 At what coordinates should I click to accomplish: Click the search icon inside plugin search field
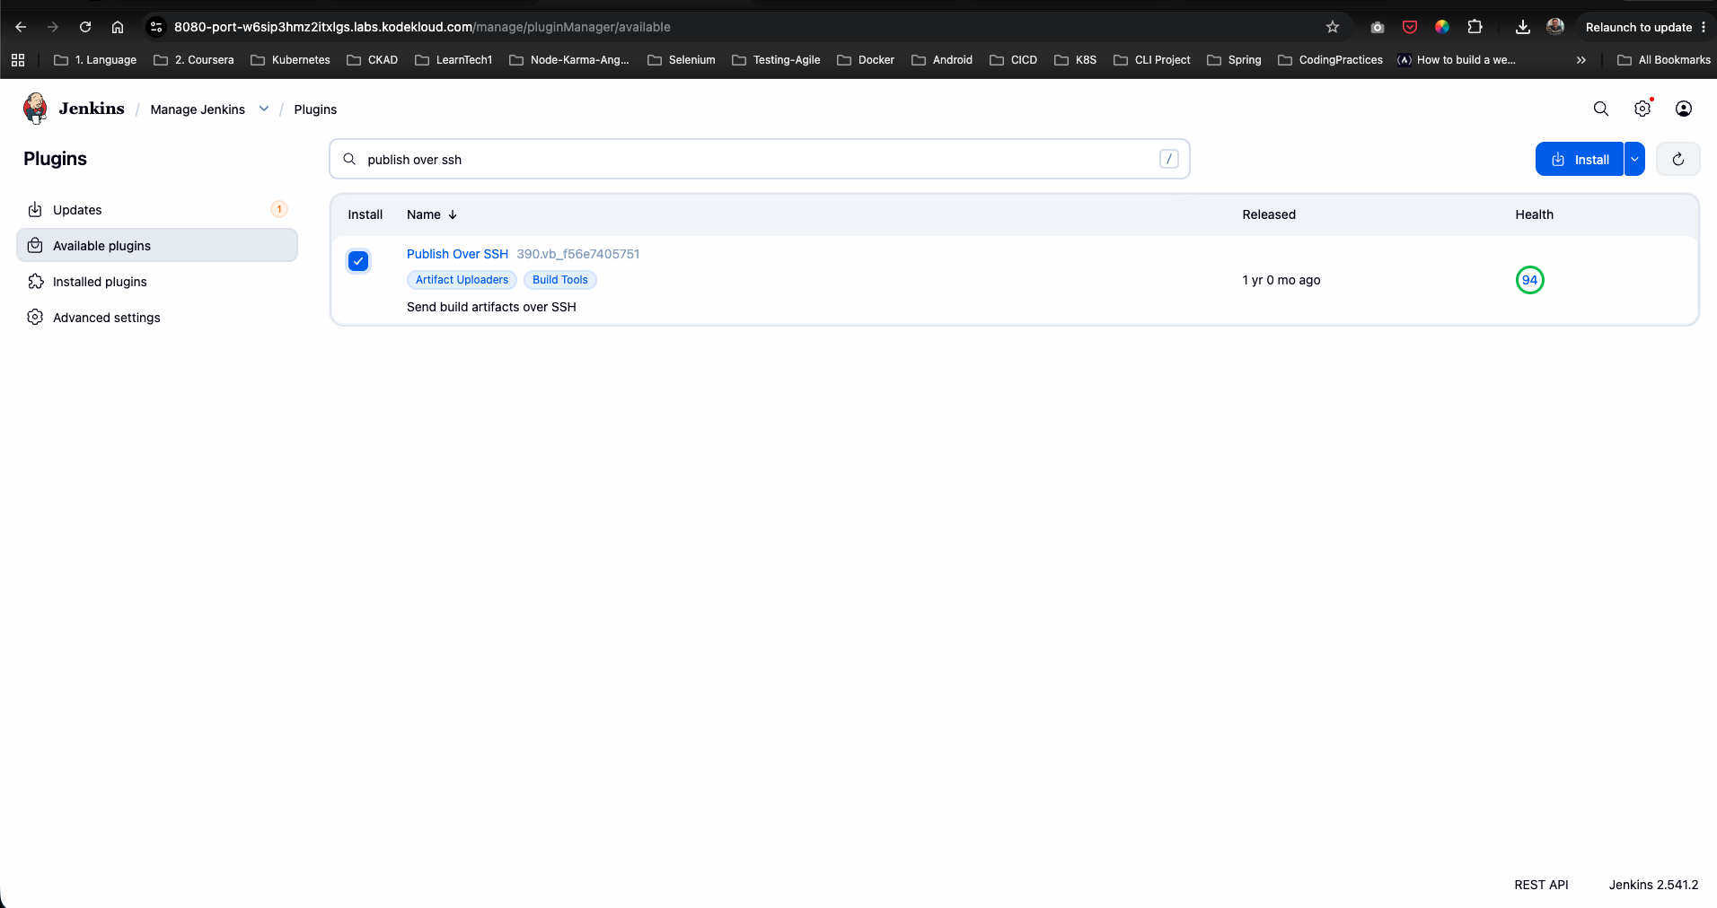tap(349, 159)
